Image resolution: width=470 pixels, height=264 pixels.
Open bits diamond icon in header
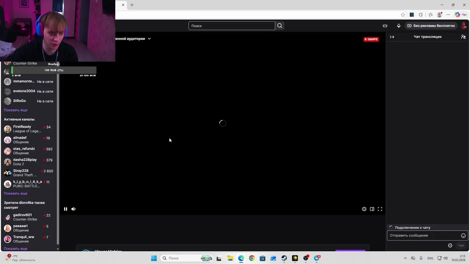399,26
